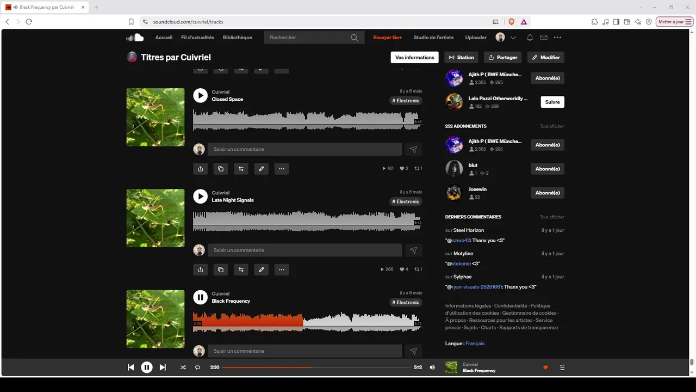
Task: Send comment on Black Frequency
Action: point(413,351)
